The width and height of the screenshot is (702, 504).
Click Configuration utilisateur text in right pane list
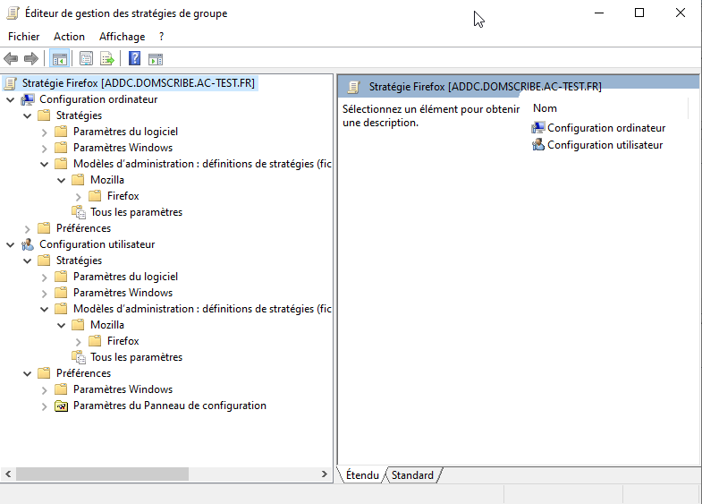605,145
